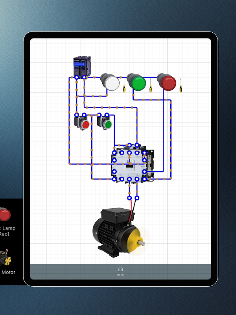Image resolution: width=236 pixels, height=315 pixels.
Task: Click the green indicator lamp
Action: click(x=136, y=82)
